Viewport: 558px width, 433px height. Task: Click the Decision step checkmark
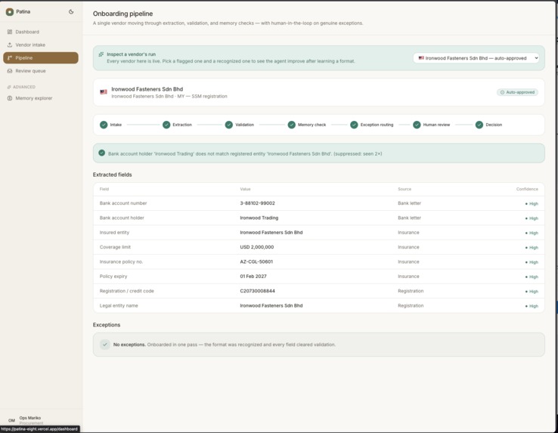[x=479, y=125]
